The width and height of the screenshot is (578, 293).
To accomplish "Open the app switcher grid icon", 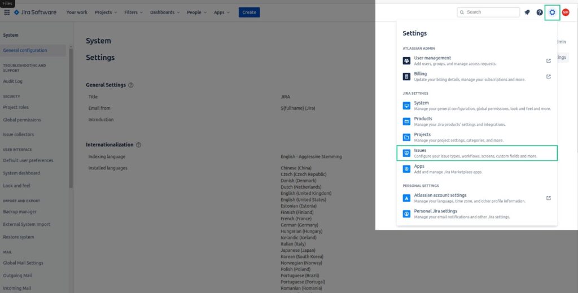I will point(7,12).
